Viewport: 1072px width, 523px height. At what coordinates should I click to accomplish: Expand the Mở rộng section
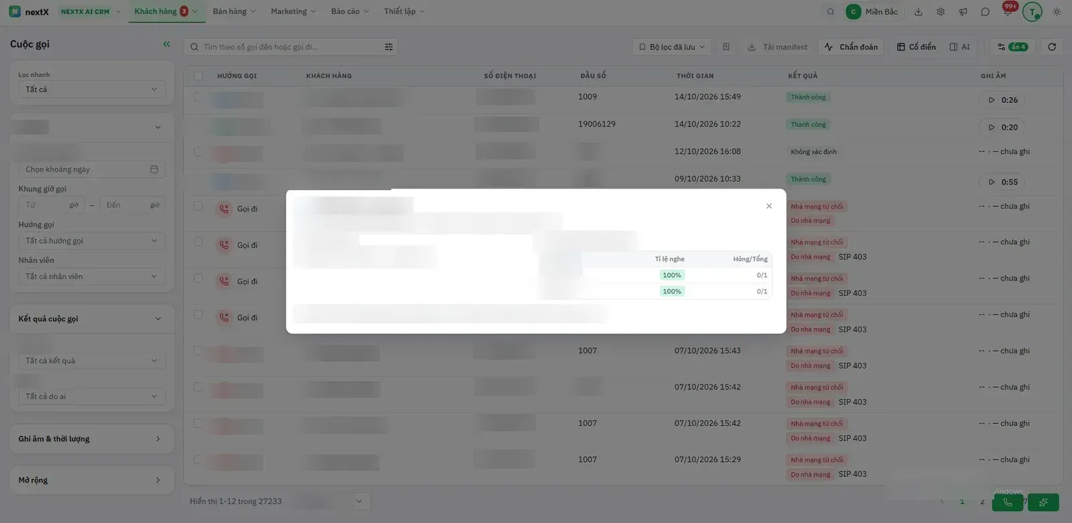(x=92, y=480)
